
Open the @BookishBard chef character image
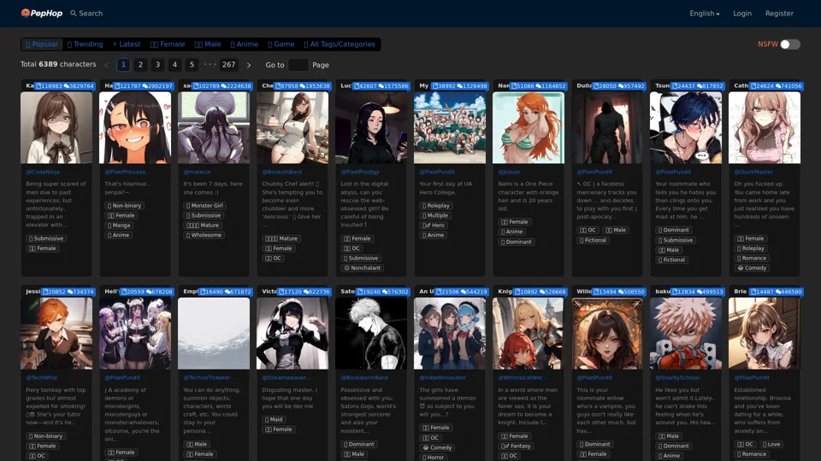[x=292, y=127]
